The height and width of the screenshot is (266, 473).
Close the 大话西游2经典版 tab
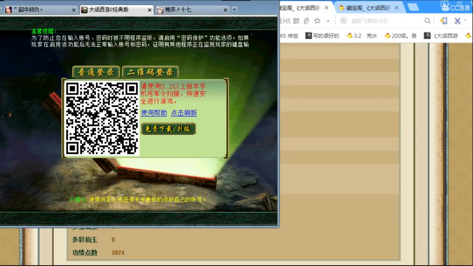[x=149, y=10]
